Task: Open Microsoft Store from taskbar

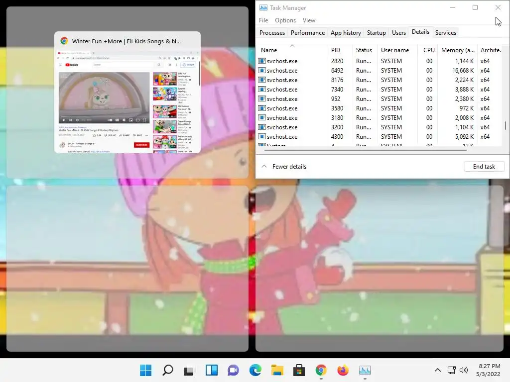Action: click(299, 370)
